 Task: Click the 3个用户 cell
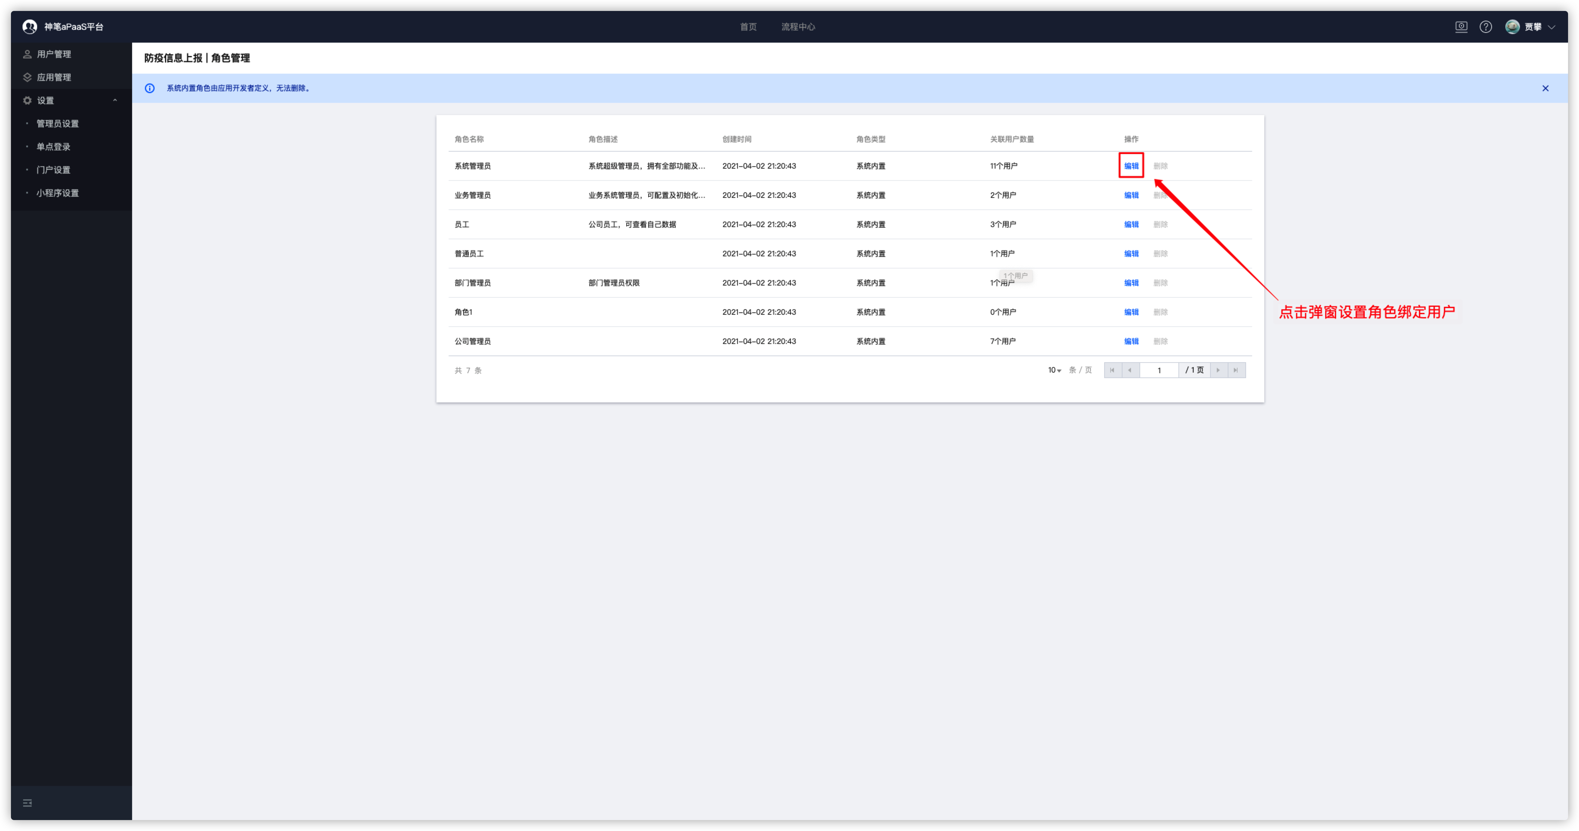point(1003,224)
